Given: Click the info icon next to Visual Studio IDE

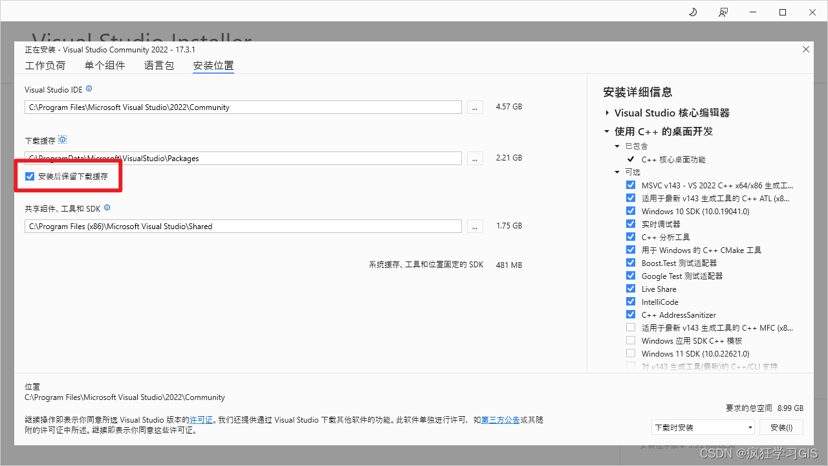Looking at the screenshot, I should [x=89, y=89].
